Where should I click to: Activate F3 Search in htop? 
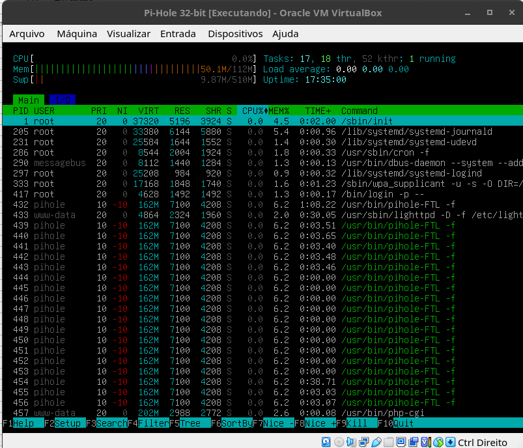click(x=107, y=423)
